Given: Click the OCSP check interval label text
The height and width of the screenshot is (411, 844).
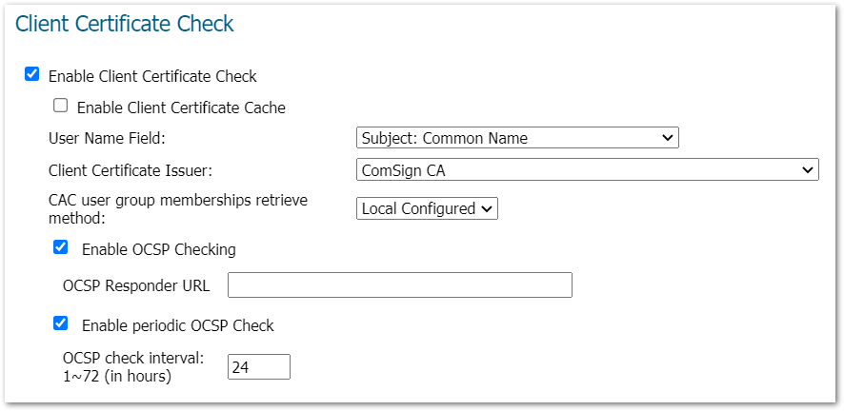Looking at the screenshot, I should point(132,358).
